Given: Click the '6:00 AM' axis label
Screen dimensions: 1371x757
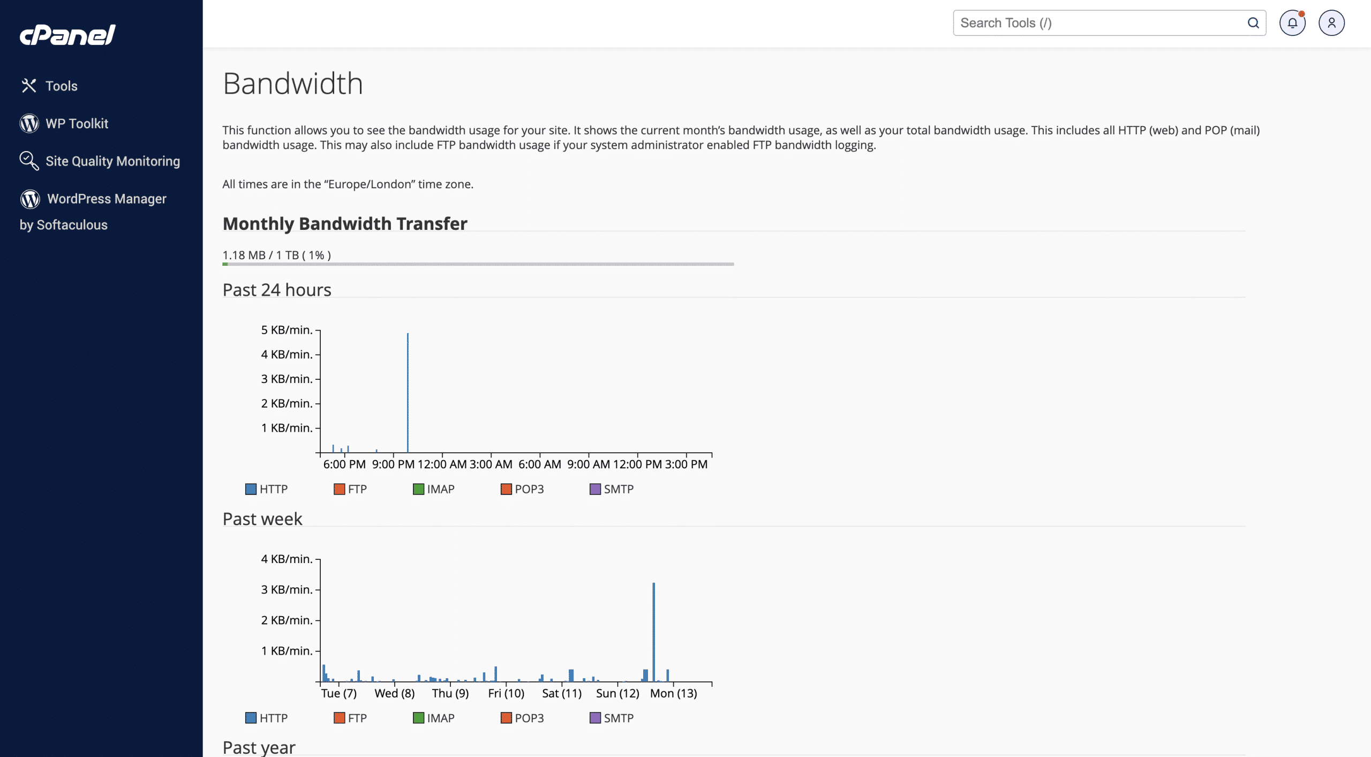Looking at the screenshot, I should click(539, 464).
